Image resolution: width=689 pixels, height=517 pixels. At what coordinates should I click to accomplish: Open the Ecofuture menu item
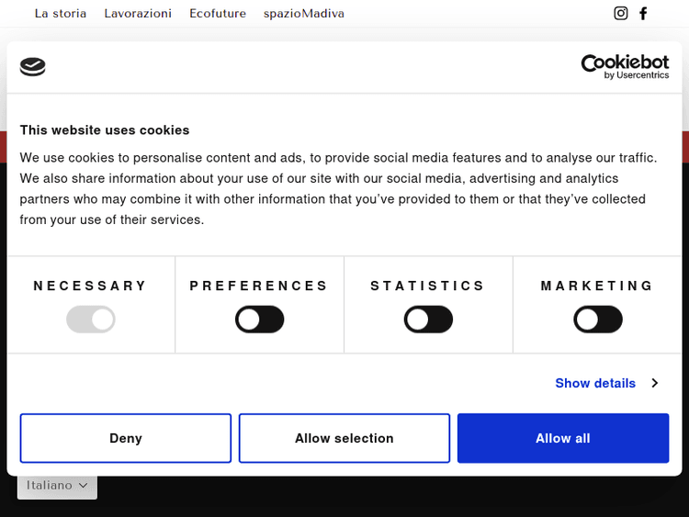coord(218,14)
